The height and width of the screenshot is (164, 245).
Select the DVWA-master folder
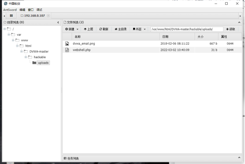click(x=39, y=52)
